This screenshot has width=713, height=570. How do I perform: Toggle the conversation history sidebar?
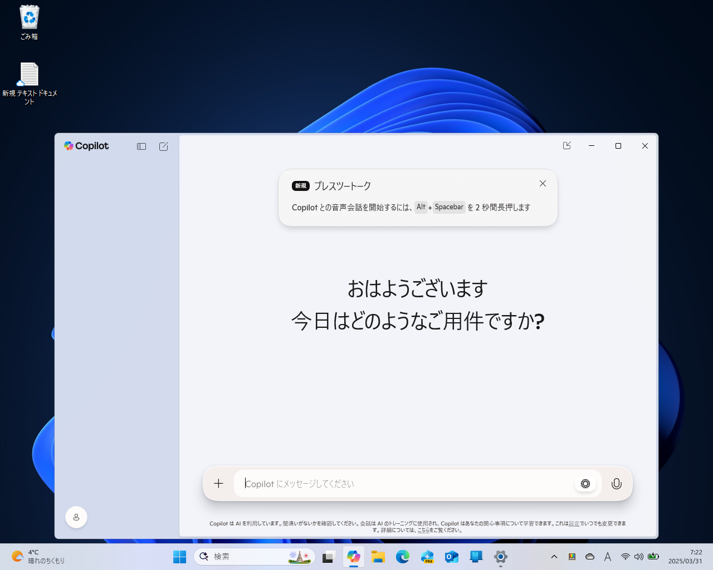(x=141, y=146)
